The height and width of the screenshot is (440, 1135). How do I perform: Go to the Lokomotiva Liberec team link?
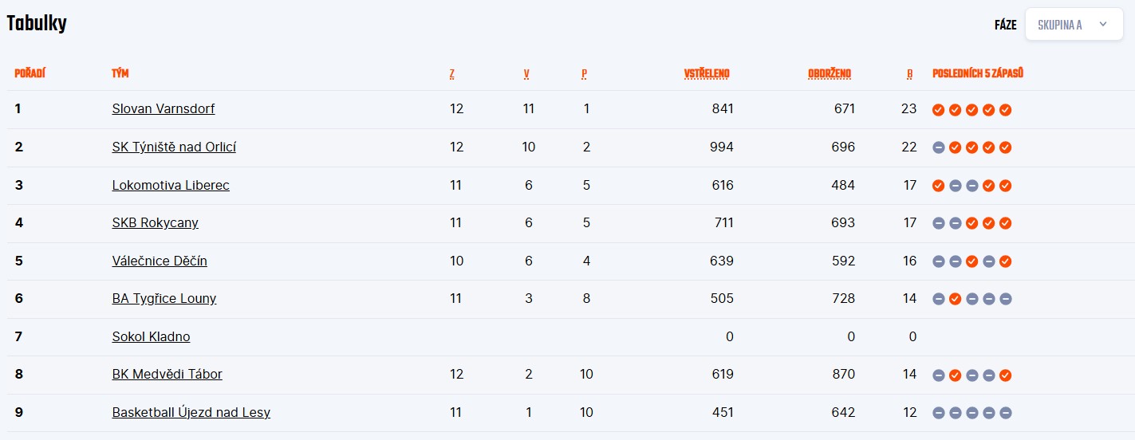[x=171, y=186]
